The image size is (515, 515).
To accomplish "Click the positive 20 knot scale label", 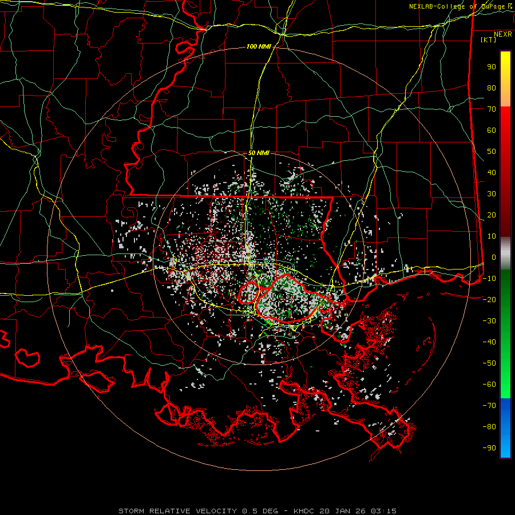I will [492, 215].
